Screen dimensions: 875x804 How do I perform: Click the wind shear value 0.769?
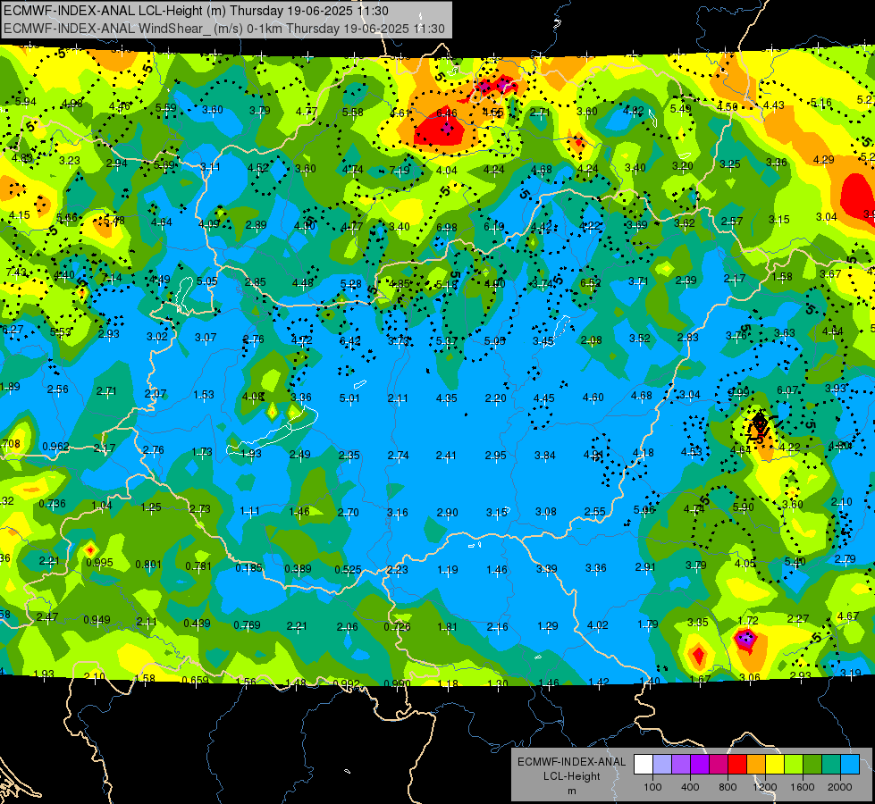(x=247, y=625)
